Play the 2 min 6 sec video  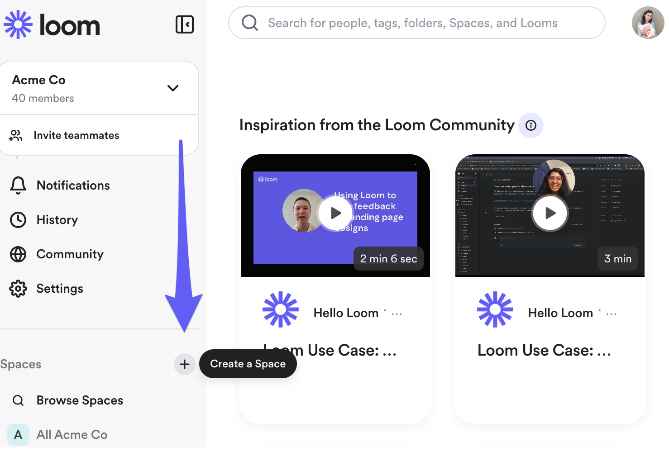pyautogui.click(x=335, y=213)
